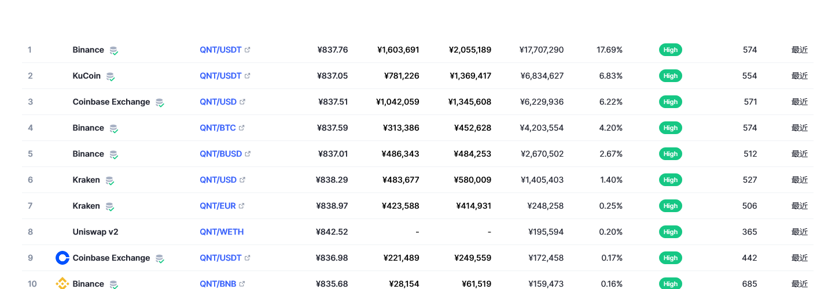
Task: Click the liquidity score 554
Action: [750, 76]
